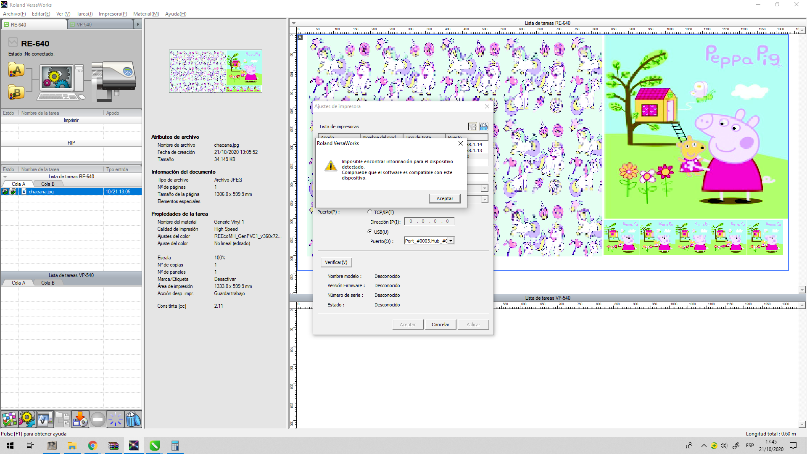Image resolution: width=807 pixels, height=454 pixels.
Task: Switch to the RE-640 printer tab
Action: point(34,24)
